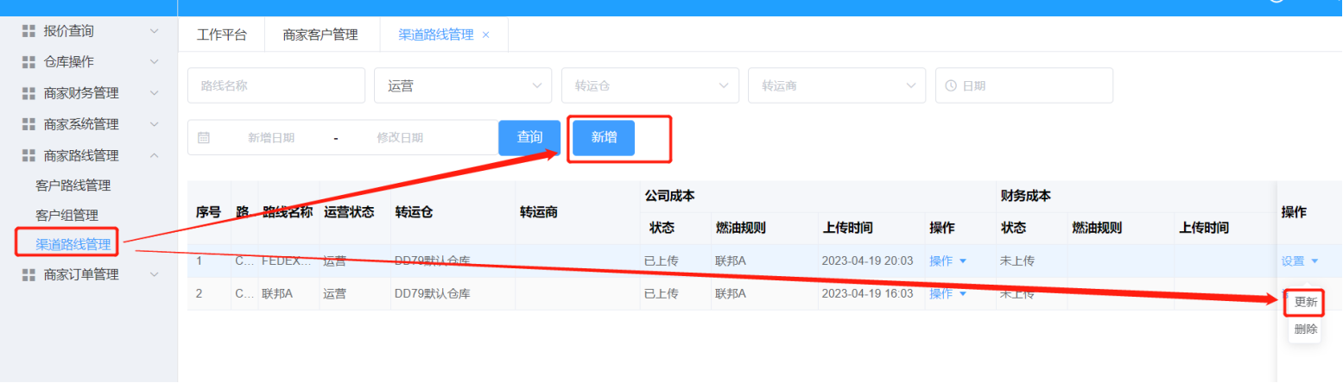
Task: Click the grid icon beside 商家订单管理
Action: [x=29, y=274]
